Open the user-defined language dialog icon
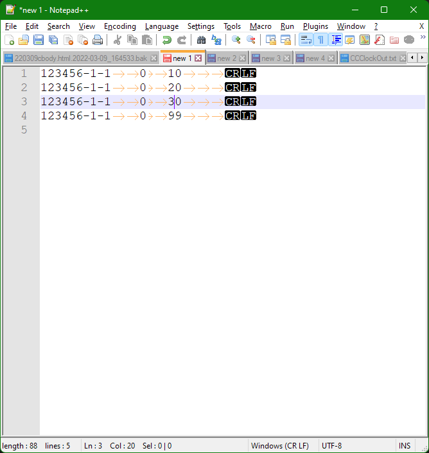429x453 pixels. click(x=350, y=40)
